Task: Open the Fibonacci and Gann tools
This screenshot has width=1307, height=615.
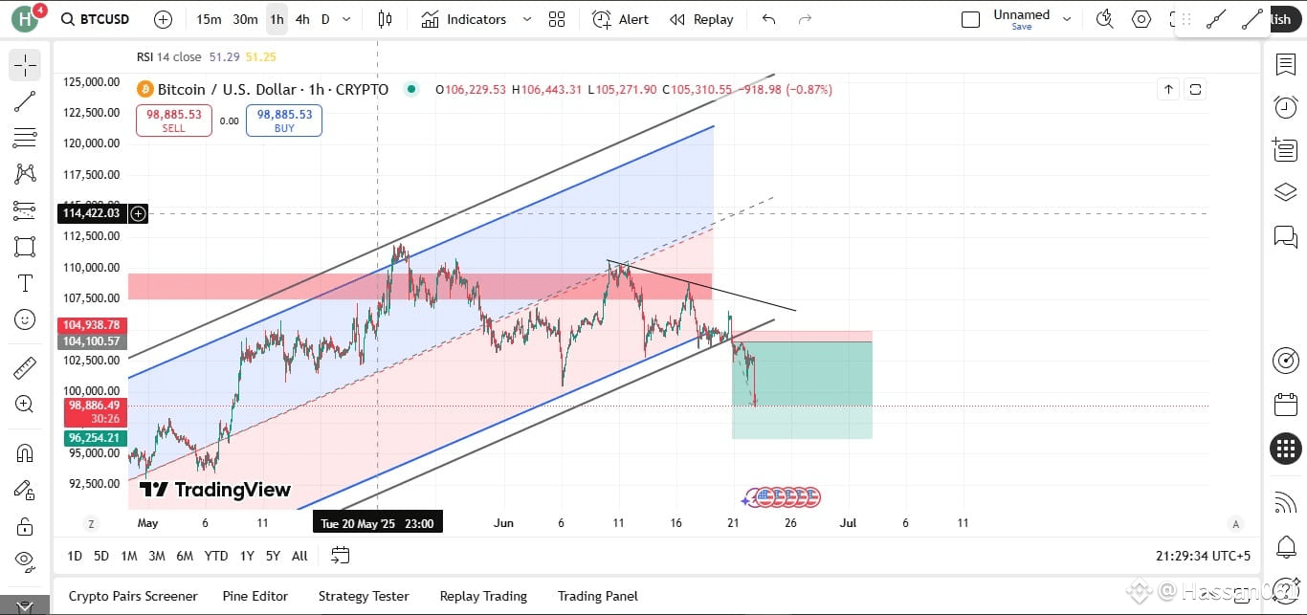Action: click(25, 138)
